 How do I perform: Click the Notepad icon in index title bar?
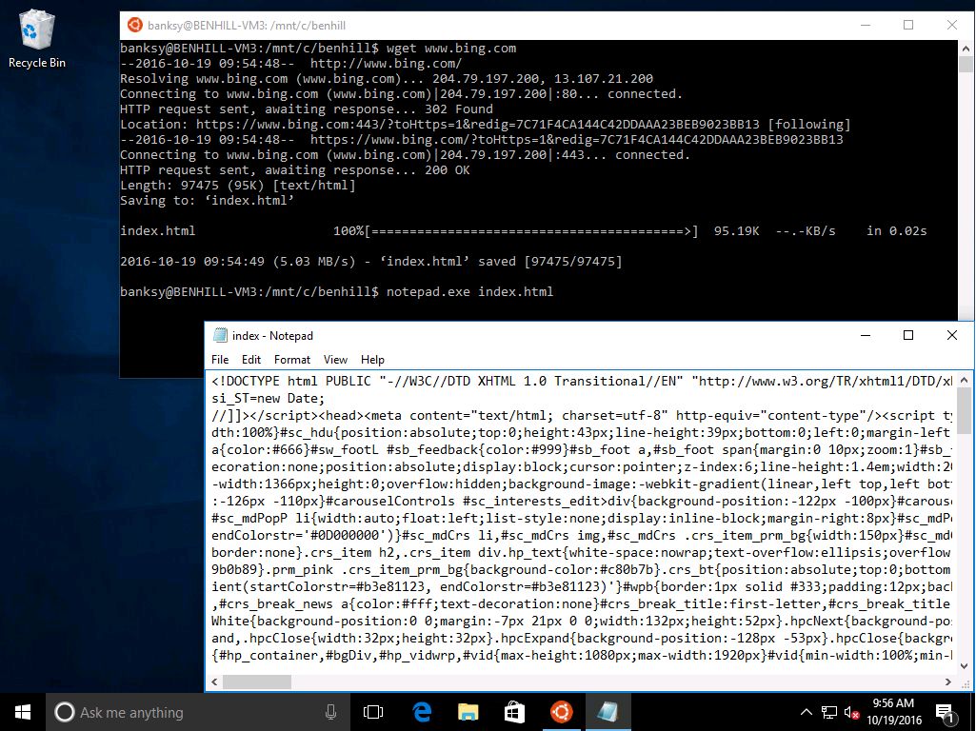(220, 335)
